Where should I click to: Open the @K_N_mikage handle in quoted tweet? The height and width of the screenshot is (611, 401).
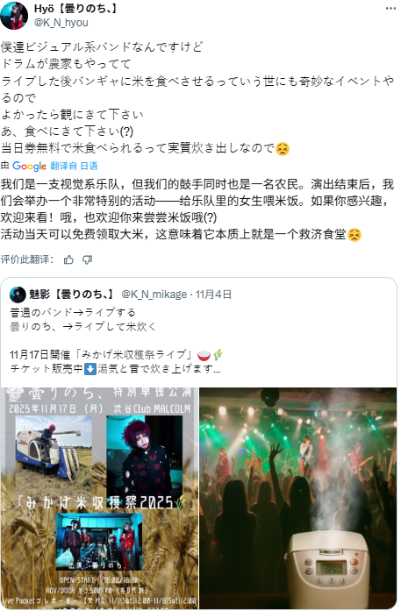tap(154, 295)
